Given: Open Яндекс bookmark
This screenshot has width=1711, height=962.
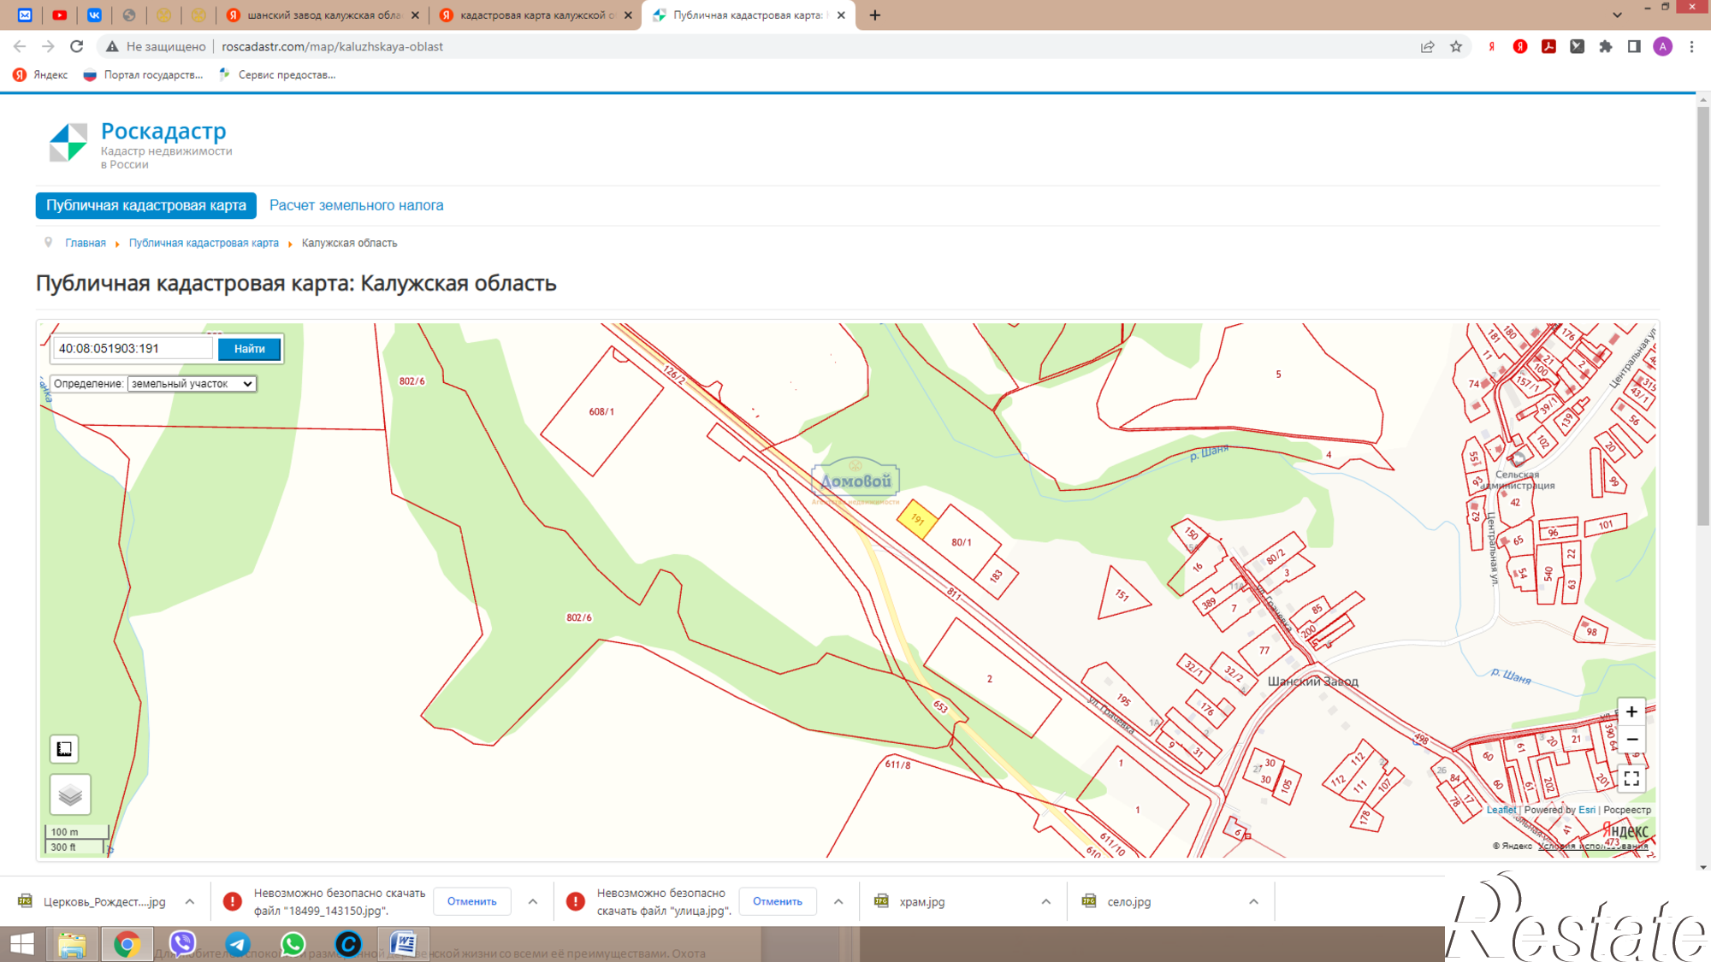Looking at the screenshot, I should 40,74.
